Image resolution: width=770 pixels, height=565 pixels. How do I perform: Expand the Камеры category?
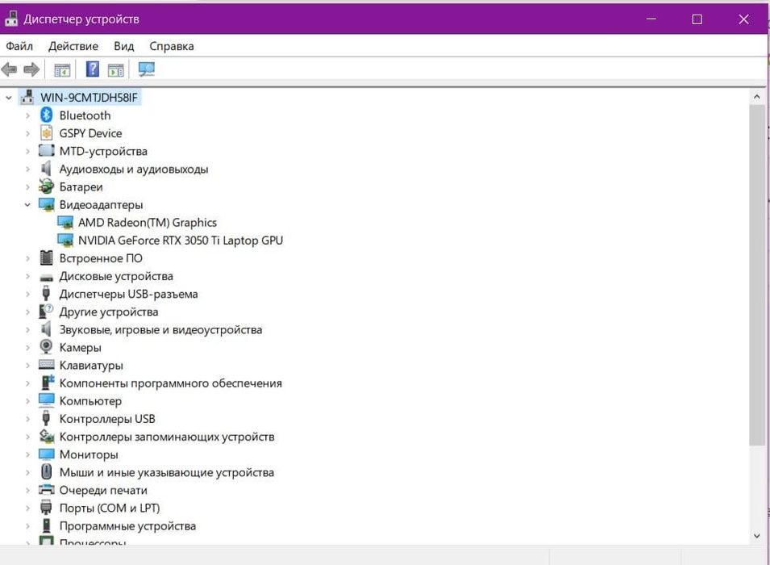(27, 348)
